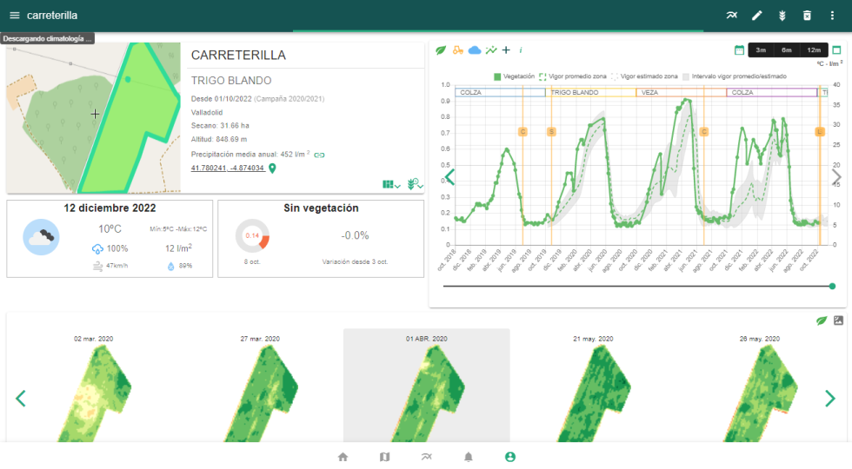
Task: Show the vegetation leaf layer in chart
Action: 441,50
